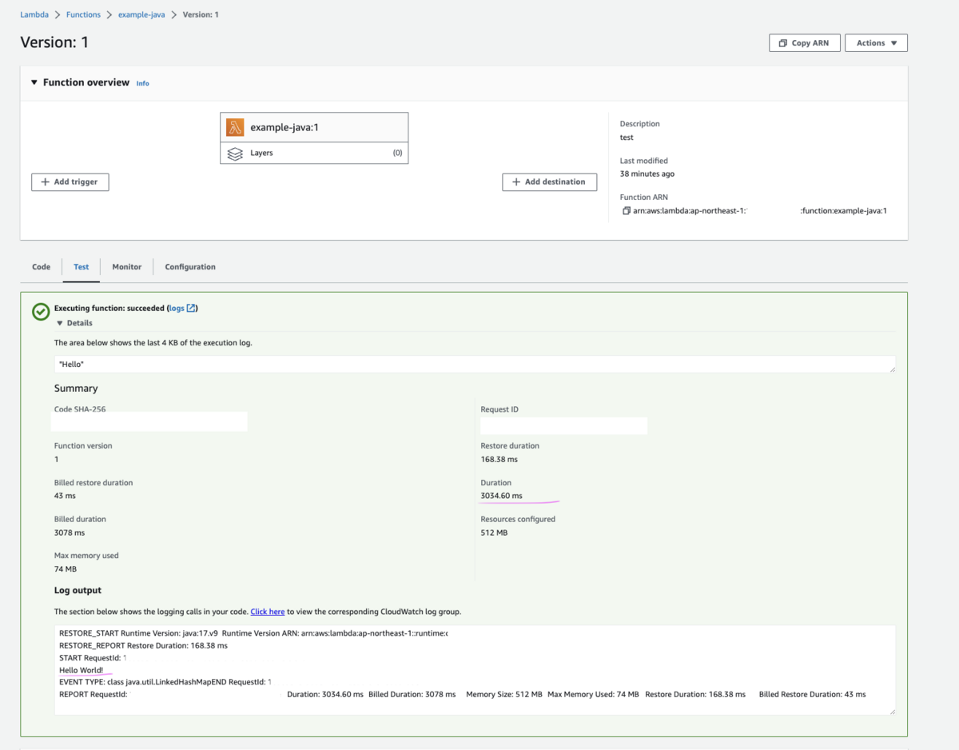
Task: Click the Log output heading
Action: tap(78, 590)
